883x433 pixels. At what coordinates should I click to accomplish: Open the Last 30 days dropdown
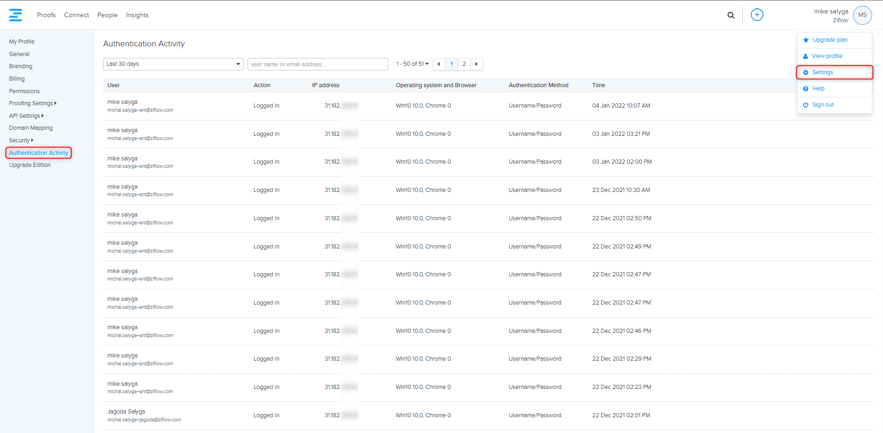[173, 64]
